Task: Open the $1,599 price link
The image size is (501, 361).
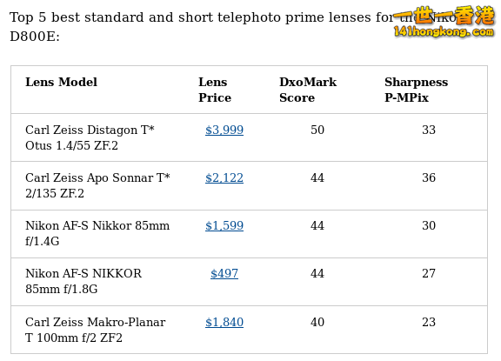Action: [x=224, y=226]
